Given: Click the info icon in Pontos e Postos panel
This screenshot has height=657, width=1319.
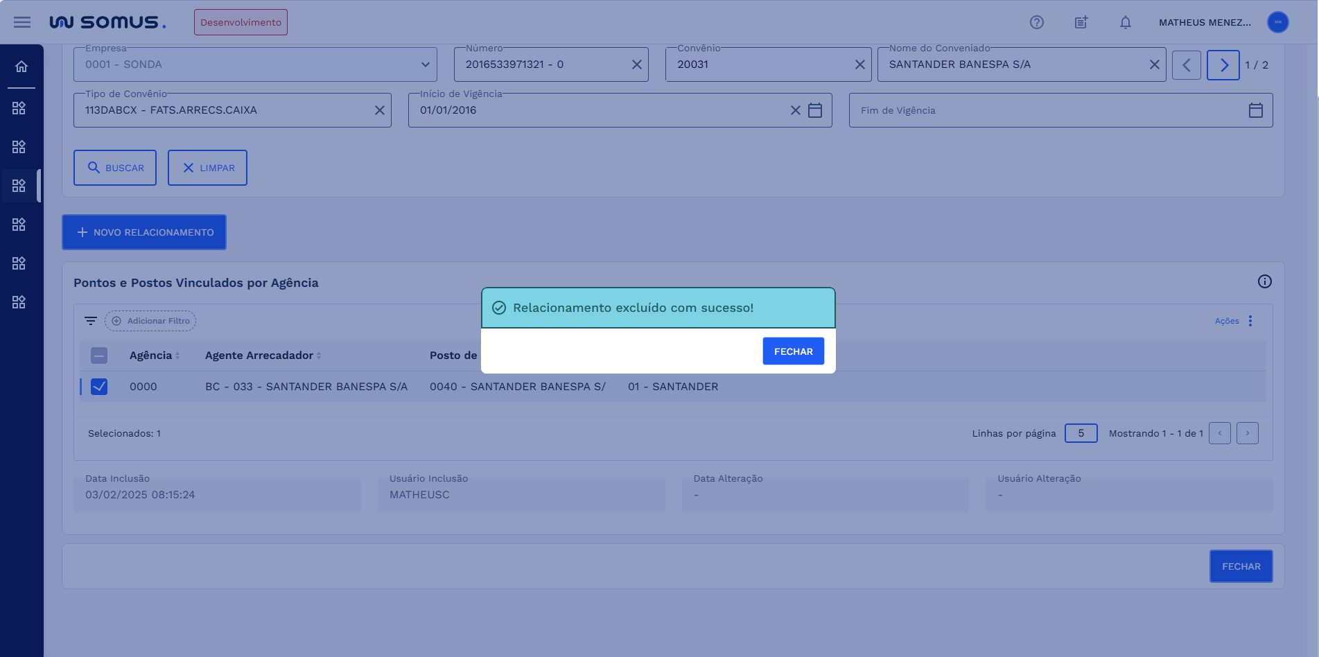Looking at the screenshot, I should tap(1264, 281).
